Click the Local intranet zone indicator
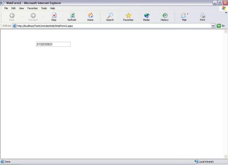228x165 pixels. 204,162
